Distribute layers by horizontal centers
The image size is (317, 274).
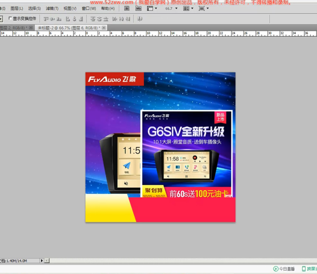click(121, 19)
